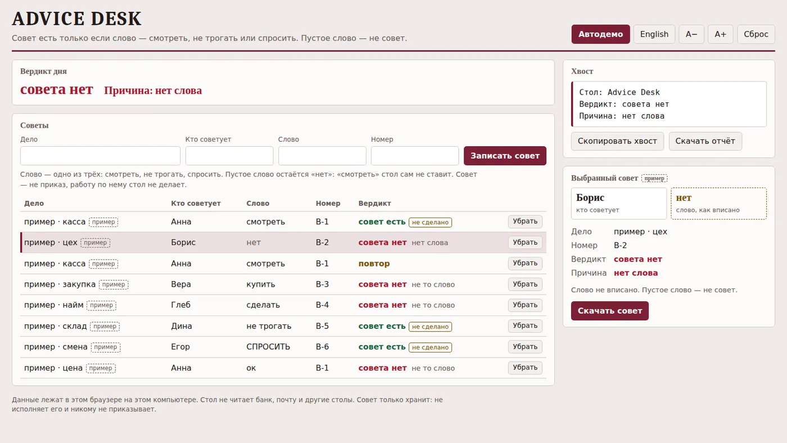Click the Вердикт column header
Screen dimensions: 787x443
coord(374,204)
